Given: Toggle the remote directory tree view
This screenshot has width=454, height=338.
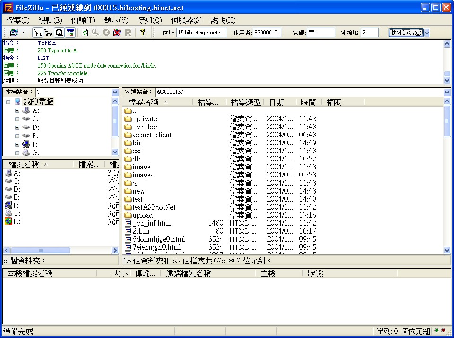Looking at the screenshot, I should click(x=48, y=33).
